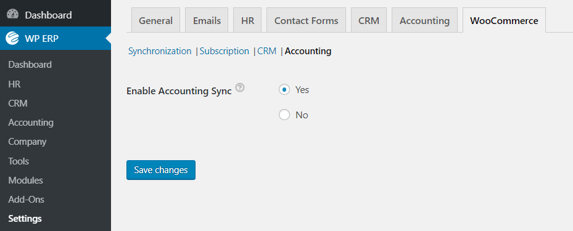Screen dimensions: 573x231
Task: Open Company in the sidebar
Action: 27,142
